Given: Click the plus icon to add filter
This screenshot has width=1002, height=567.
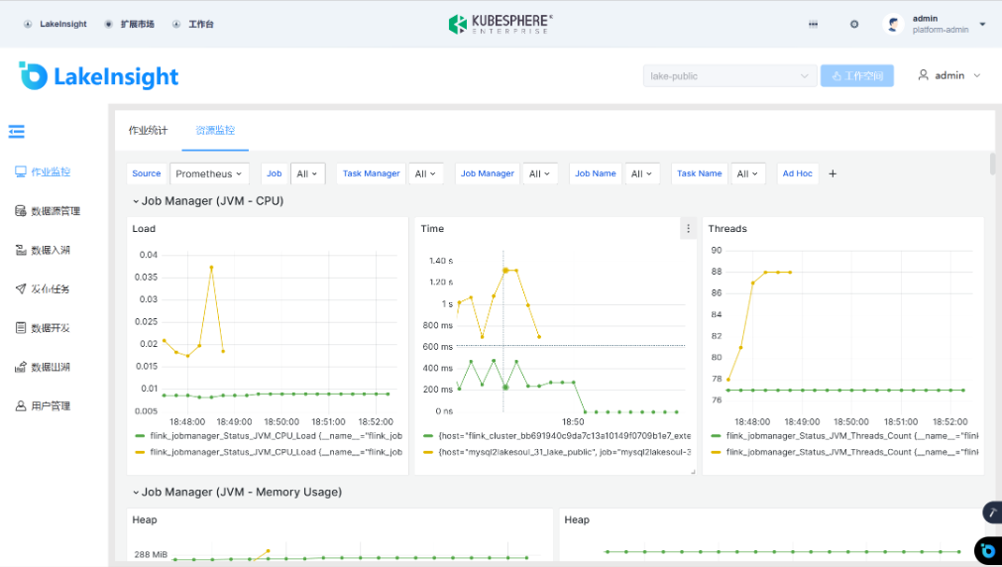Looking at the screenshot, I should (833, 174).
